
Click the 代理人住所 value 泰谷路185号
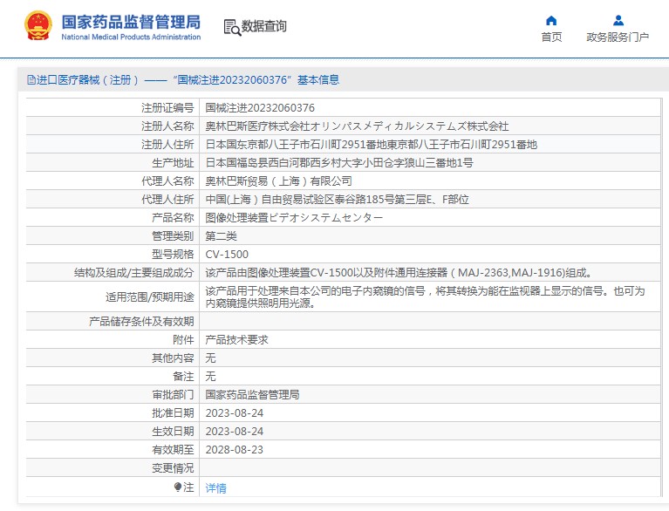pos(337,200)
